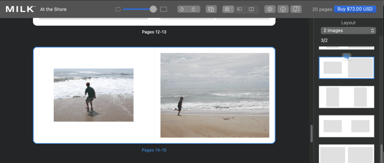This screenshot has height=163, width=384.
Task: Open the 2 images layout dropdown
Action: (x=348, y=31)
